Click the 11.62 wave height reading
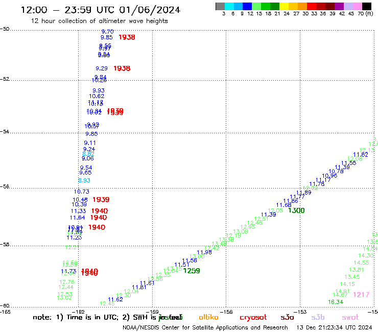378x332 pixels. (115, 299)
